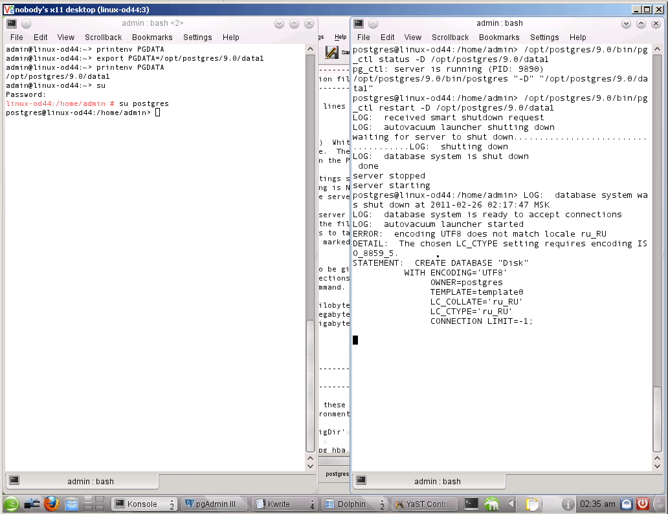Open Settings menu in left Konsole window
Viewport: 668px width, 514px height.
tap(197, 37)
